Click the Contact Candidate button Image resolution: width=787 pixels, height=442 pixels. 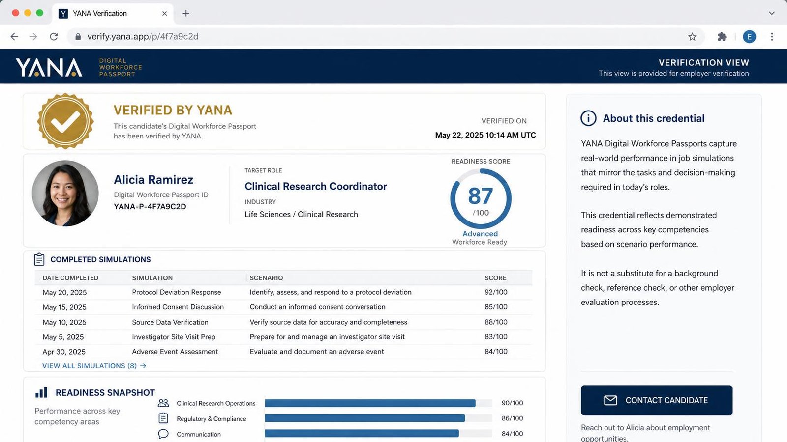[657, 400]
